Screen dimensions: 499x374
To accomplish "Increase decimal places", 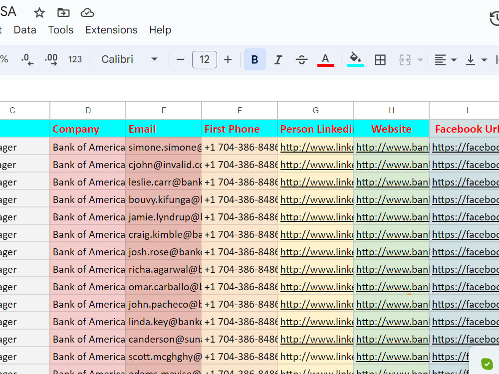I will tap(51, 59).
